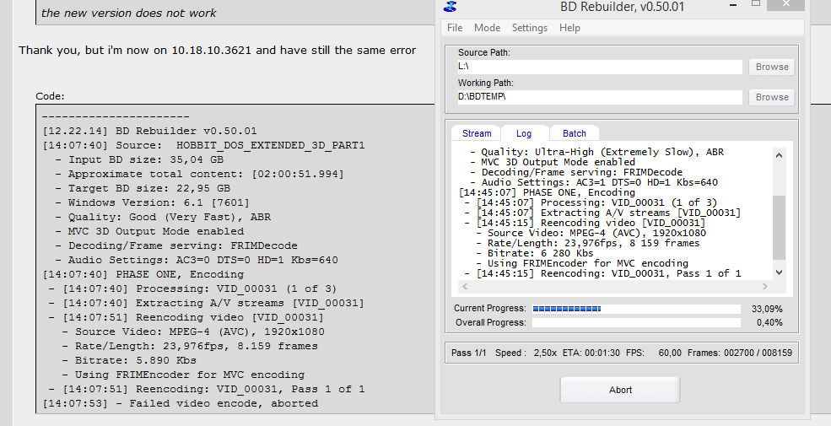Viewport: 831px width, 426px height.
Task: Open the File menu
Action: 455,28
